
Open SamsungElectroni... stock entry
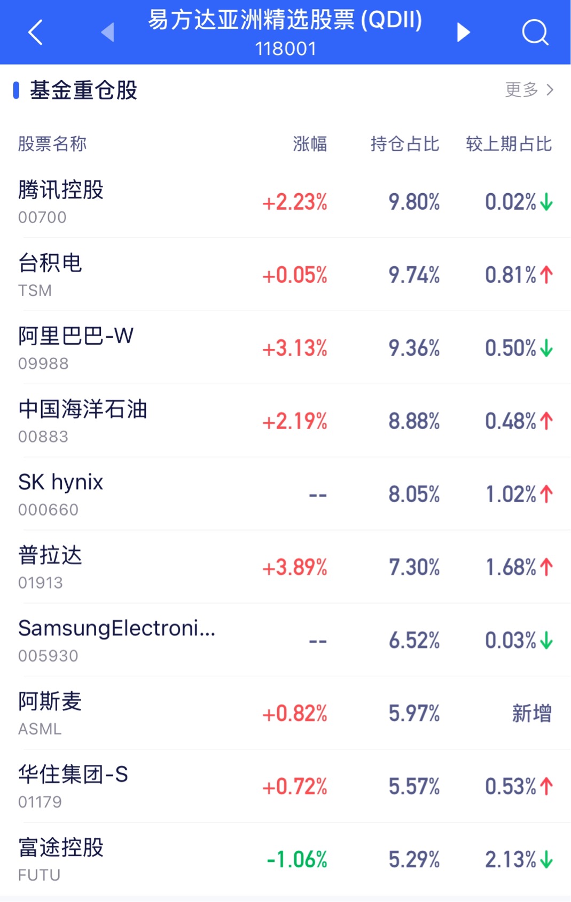tap(285, 640)
